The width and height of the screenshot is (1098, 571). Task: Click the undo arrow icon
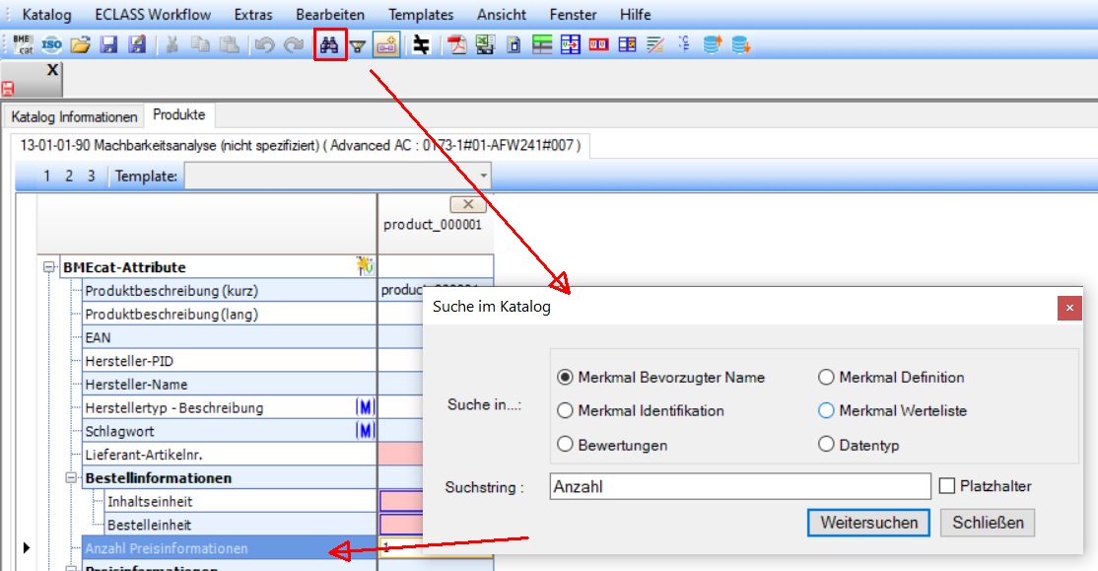pos(263,45)
